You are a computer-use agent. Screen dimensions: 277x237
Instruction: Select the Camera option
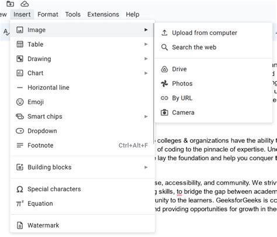point(213,112)
